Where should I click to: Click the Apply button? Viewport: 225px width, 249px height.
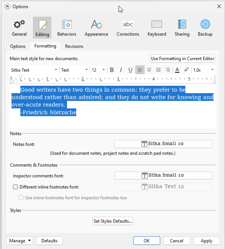pyautogui.click(x=207, y=241)
